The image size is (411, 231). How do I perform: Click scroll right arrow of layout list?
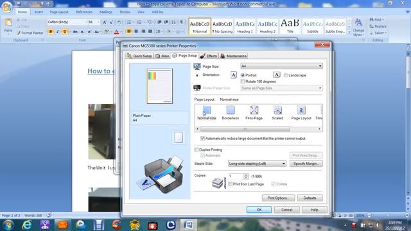(x=319, y=129)
